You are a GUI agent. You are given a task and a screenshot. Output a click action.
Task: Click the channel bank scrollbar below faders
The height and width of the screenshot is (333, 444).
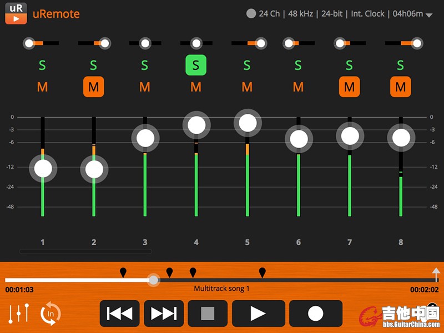[x=85, y=251]
